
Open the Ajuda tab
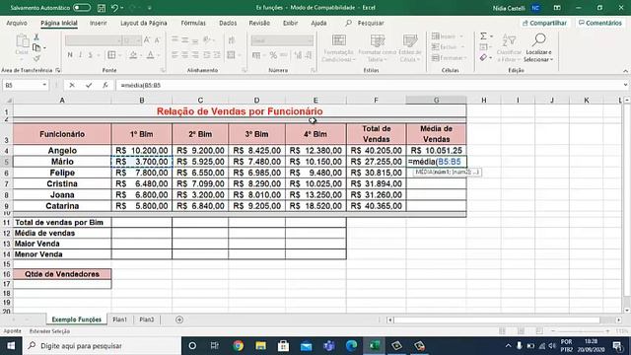[x=318, y=23]
